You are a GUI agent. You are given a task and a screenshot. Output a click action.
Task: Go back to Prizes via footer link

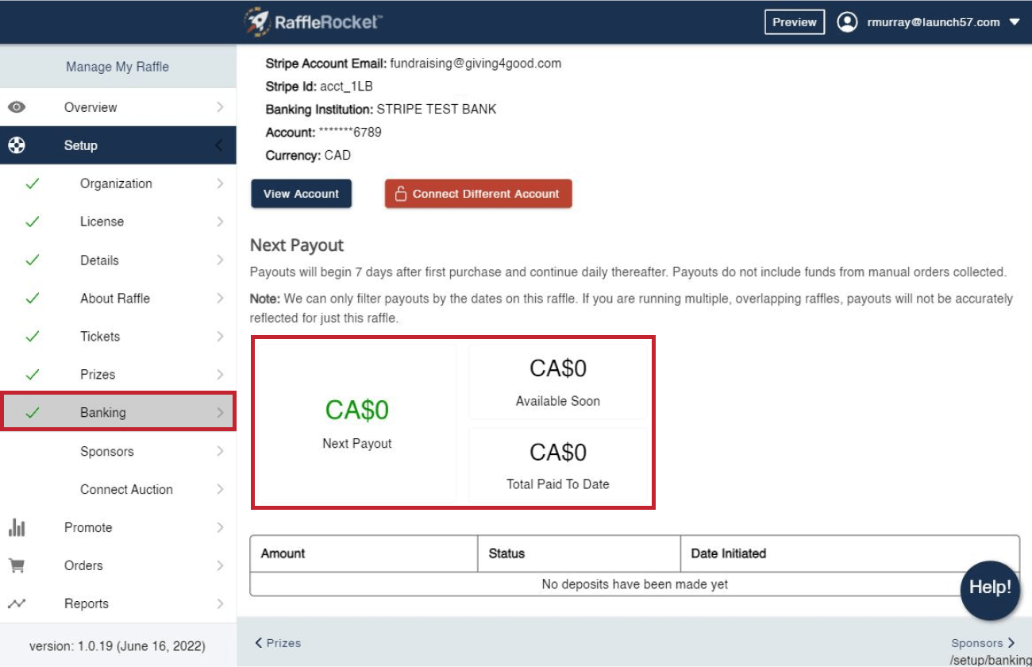pos(278,643)
